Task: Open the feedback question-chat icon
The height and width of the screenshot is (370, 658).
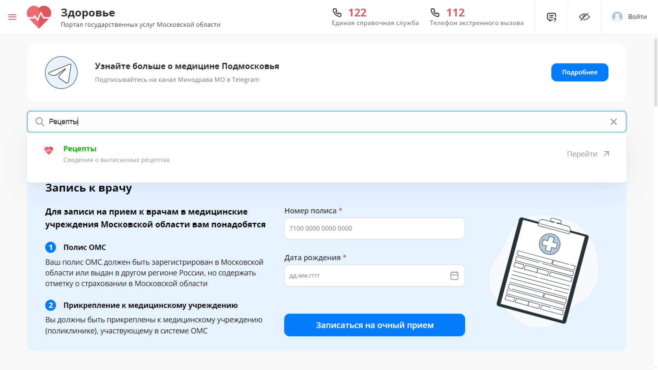Action: (551, 16)
